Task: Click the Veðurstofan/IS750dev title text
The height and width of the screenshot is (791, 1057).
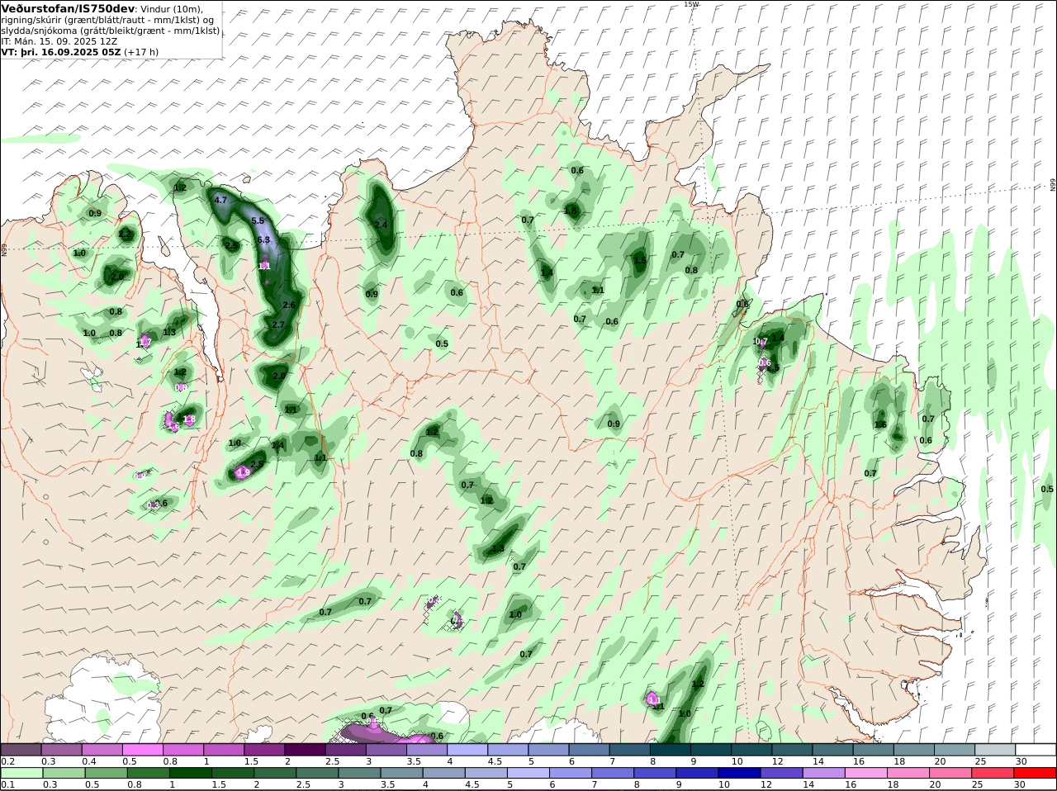Action: tap(68, 8)
